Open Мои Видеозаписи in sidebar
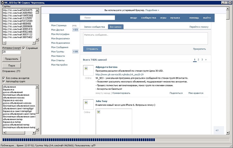 coord(60,38)
